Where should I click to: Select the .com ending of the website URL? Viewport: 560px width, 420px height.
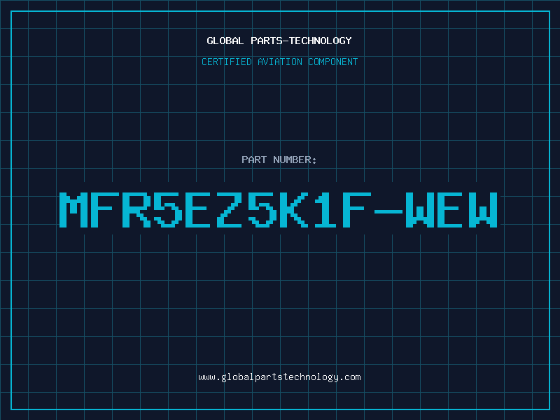click(x=349, y=377)
